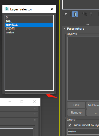The width and height of the screenshot is (99, 136).
Task: Close the lower-left window
Action: click(34, 102)
